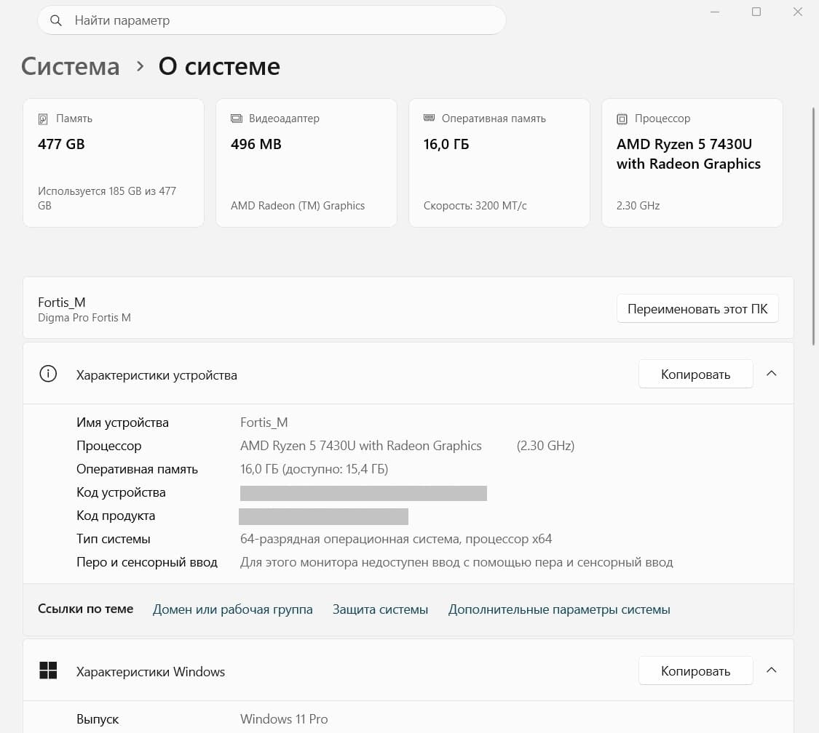The height and width of the screenshot is (733, 819).
Task: Click the "Код устройства" label
Action: tap(121, 492)
